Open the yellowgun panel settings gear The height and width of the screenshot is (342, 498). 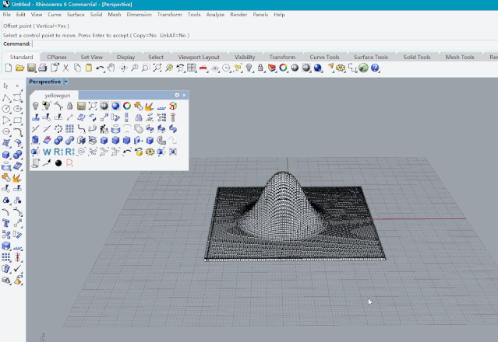coord(177,95)
